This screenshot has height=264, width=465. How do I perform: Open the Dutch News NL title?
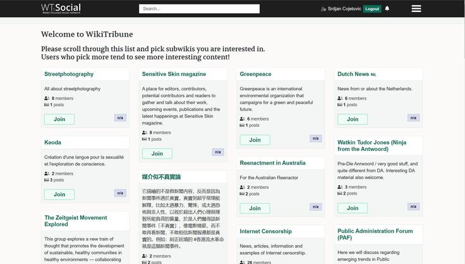point(356,74)
